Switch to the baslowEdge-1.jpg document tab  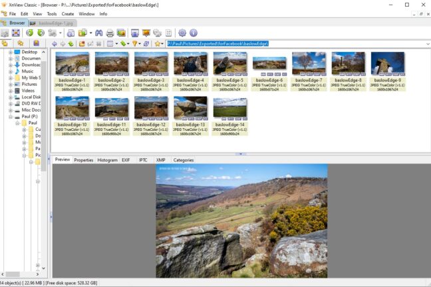click(x=53, y=23)
